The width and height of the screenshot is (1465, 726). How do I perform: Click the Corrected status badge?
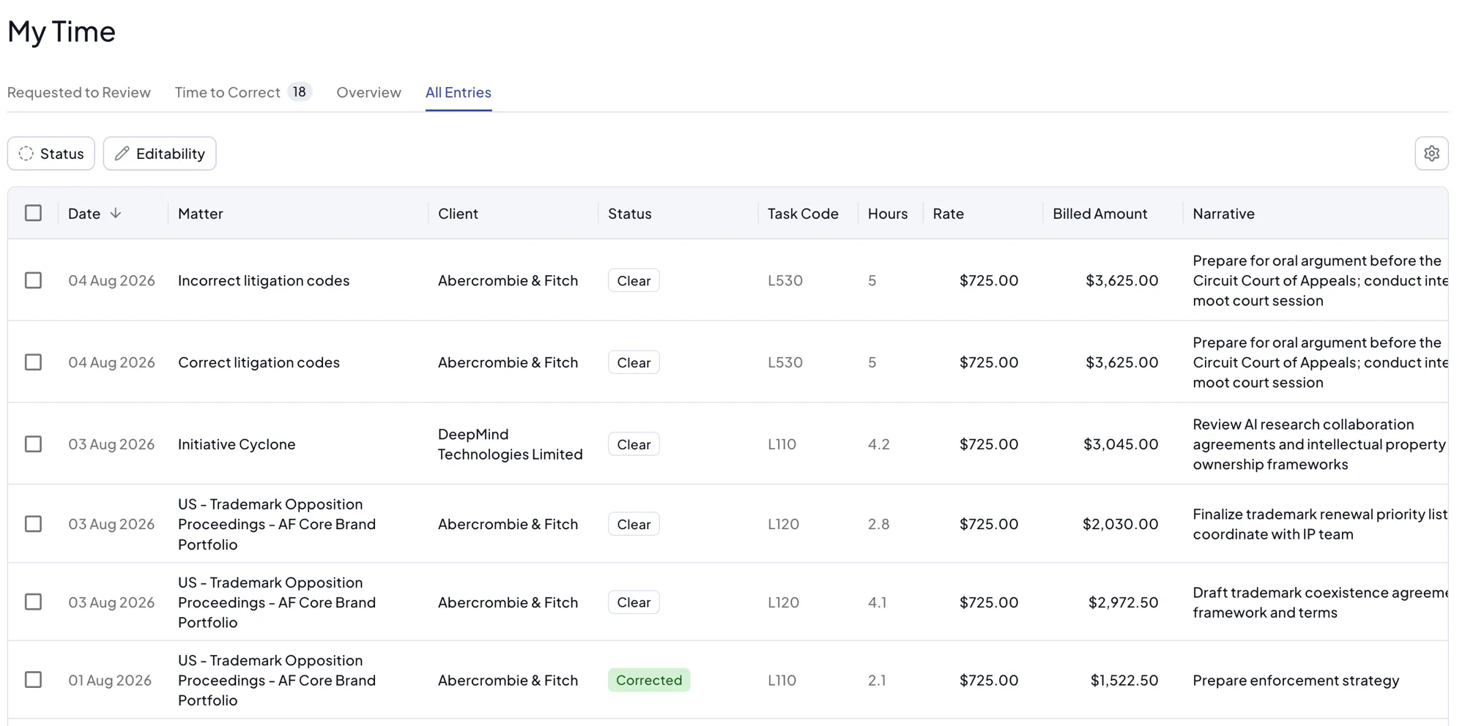pyautogui.click(x=649, y=680)
